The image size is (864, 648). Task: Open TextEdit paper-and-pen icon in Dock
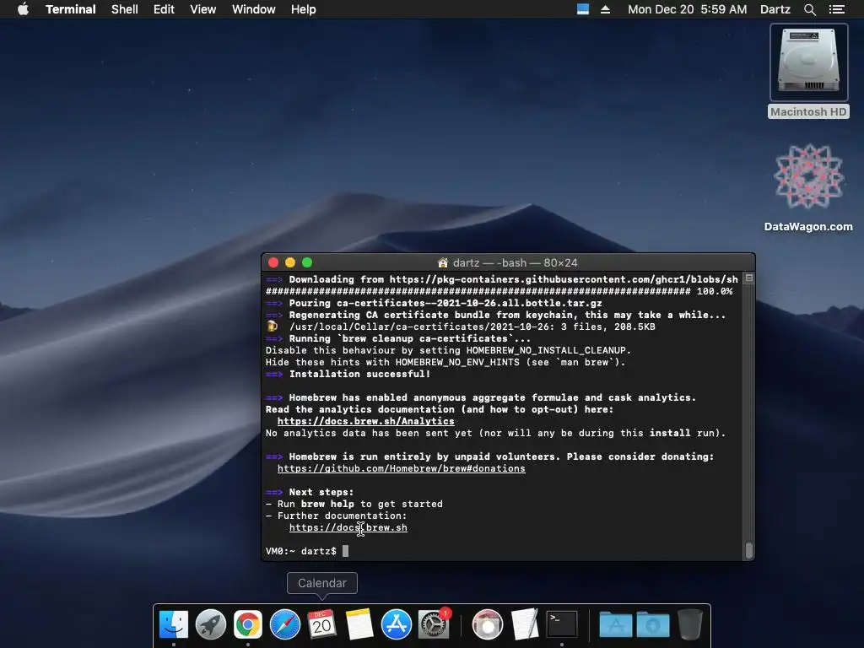pyautogui.click(x=525, y=625)
